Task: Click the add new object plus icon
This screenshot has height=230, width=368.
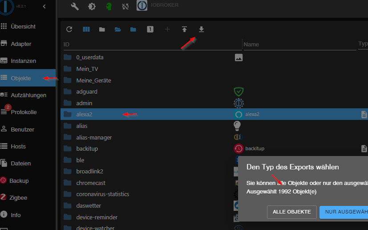Action: (167, 29)
